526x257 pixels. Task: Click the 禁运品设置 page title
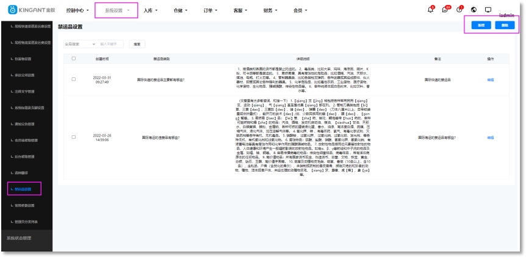pyautogui.click(x=70, y=27)
